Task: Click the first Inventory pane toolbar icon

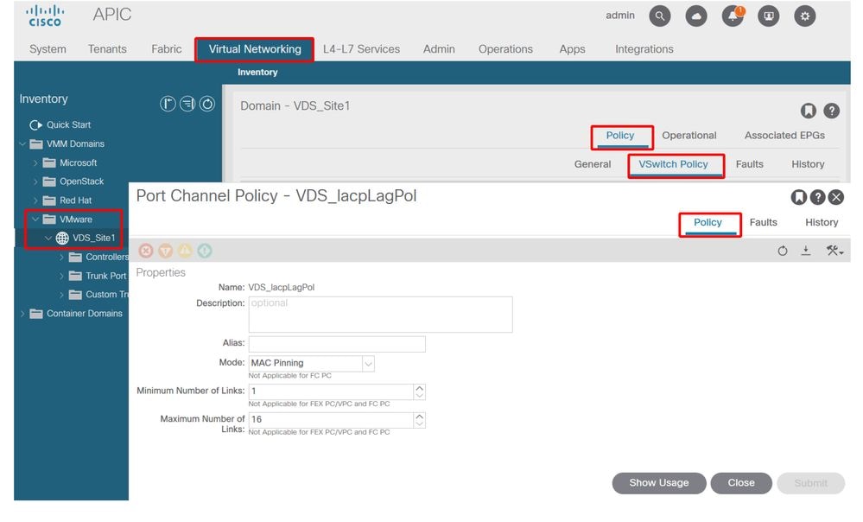Action: tap(168, 104)
